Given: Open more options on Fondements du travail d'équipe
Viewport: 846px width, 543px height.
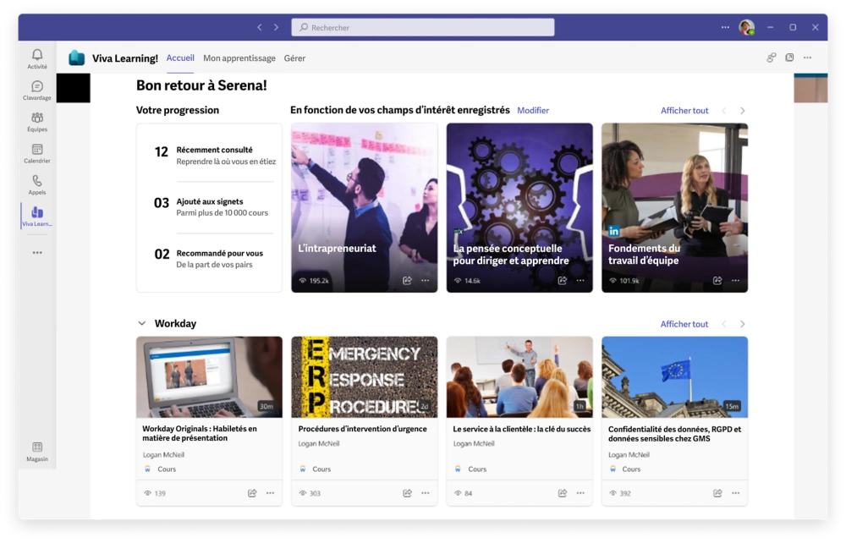Looking at the screenshot, I should pyautogui.click(x=735, y=281).
